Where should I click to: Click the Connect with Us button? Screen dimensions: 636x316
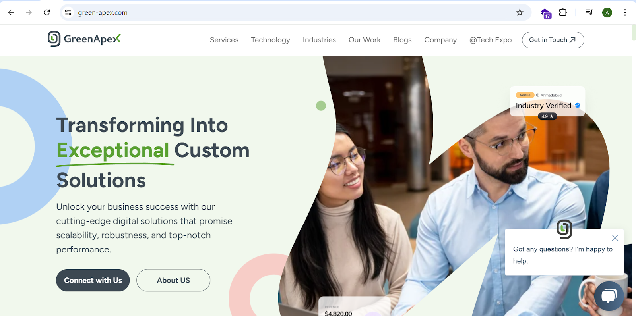(93, 280)
